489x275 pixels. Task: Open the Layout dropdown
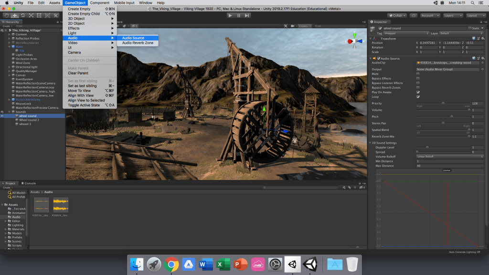click(x=476, y=15)
